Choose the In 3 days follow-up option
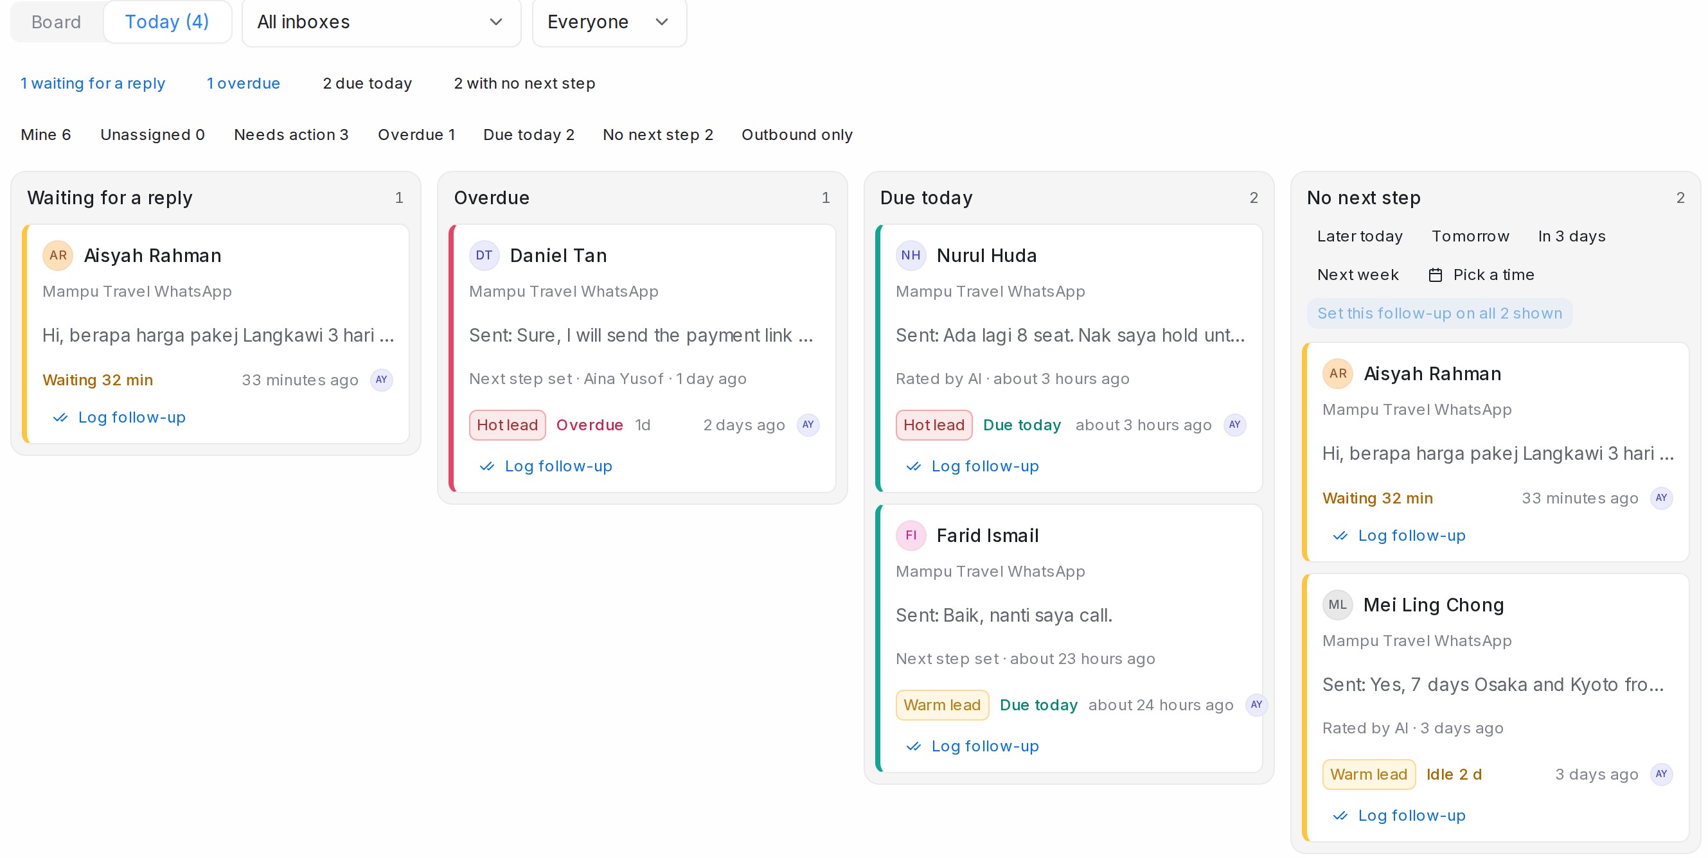Viewport: 1708px width, 858px height. tap(1571, 236)
